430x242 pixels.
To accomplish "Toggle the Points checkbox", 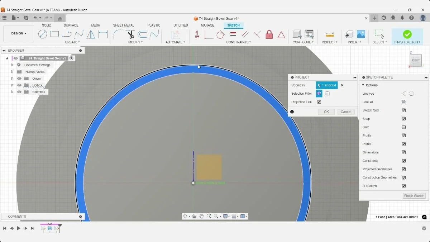I will coord(404,144).
